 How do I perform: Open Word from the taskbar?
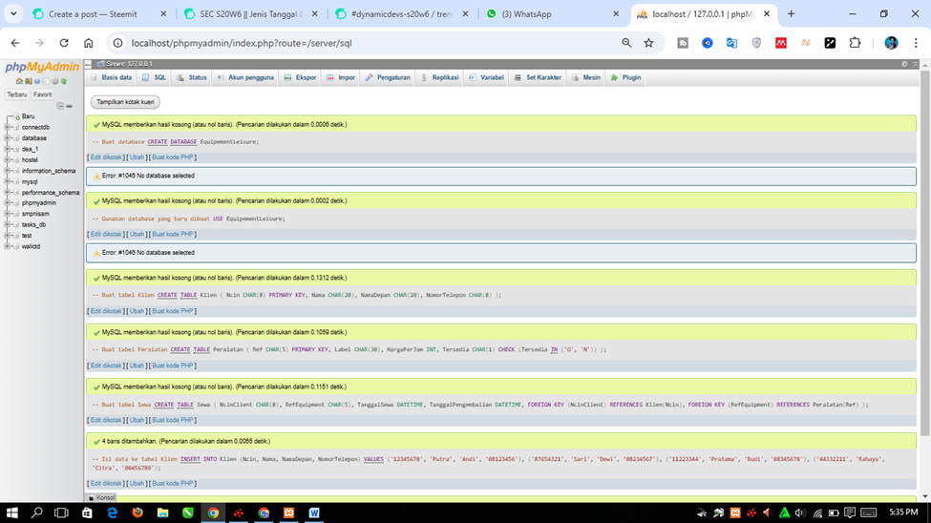pos(314,513)
